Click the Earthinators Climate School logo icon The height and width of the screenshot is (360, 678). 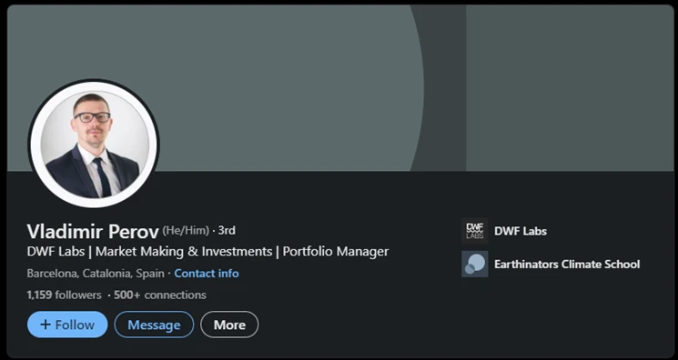(475, 264)
